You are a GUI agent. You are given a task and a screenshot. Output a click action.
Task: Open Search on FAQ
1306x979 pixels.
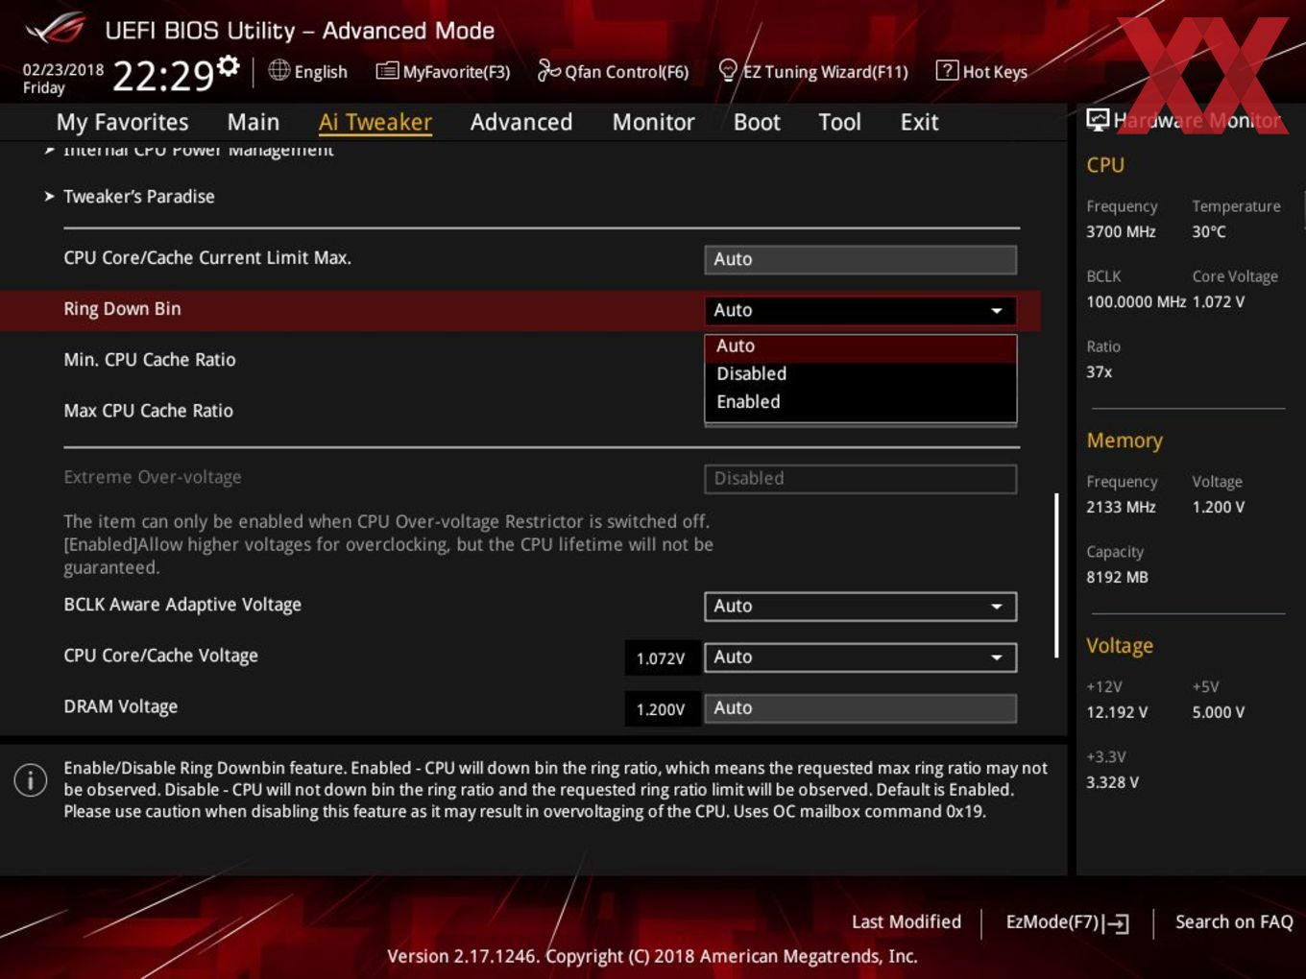[x=1234, y=921]
